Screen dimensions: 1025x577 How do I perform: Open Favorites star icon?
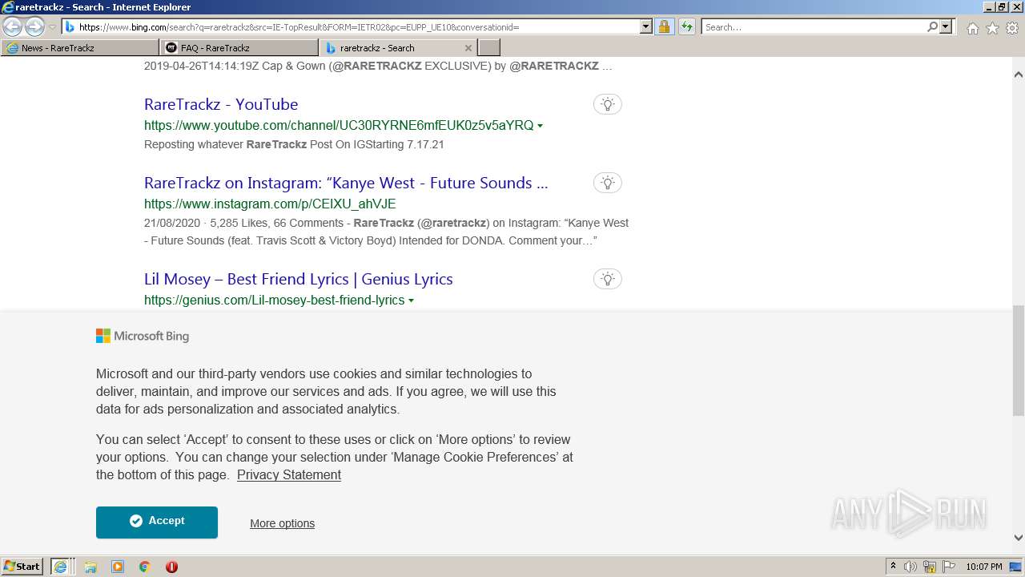992,28
